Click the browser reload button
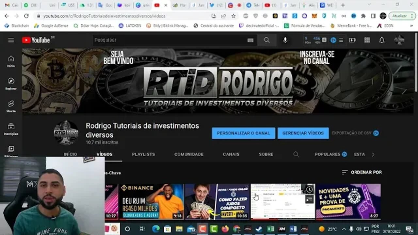This screenshot has height=235, width=418. (26, 16)
